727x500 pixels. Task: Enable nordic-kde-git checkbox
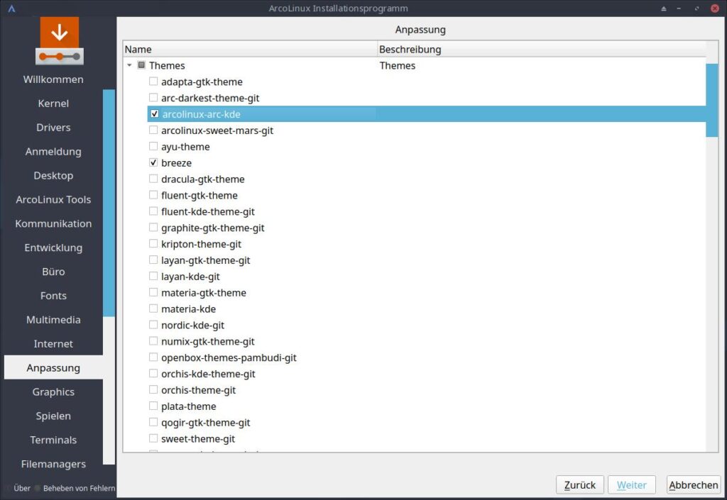tap(153, 325)
